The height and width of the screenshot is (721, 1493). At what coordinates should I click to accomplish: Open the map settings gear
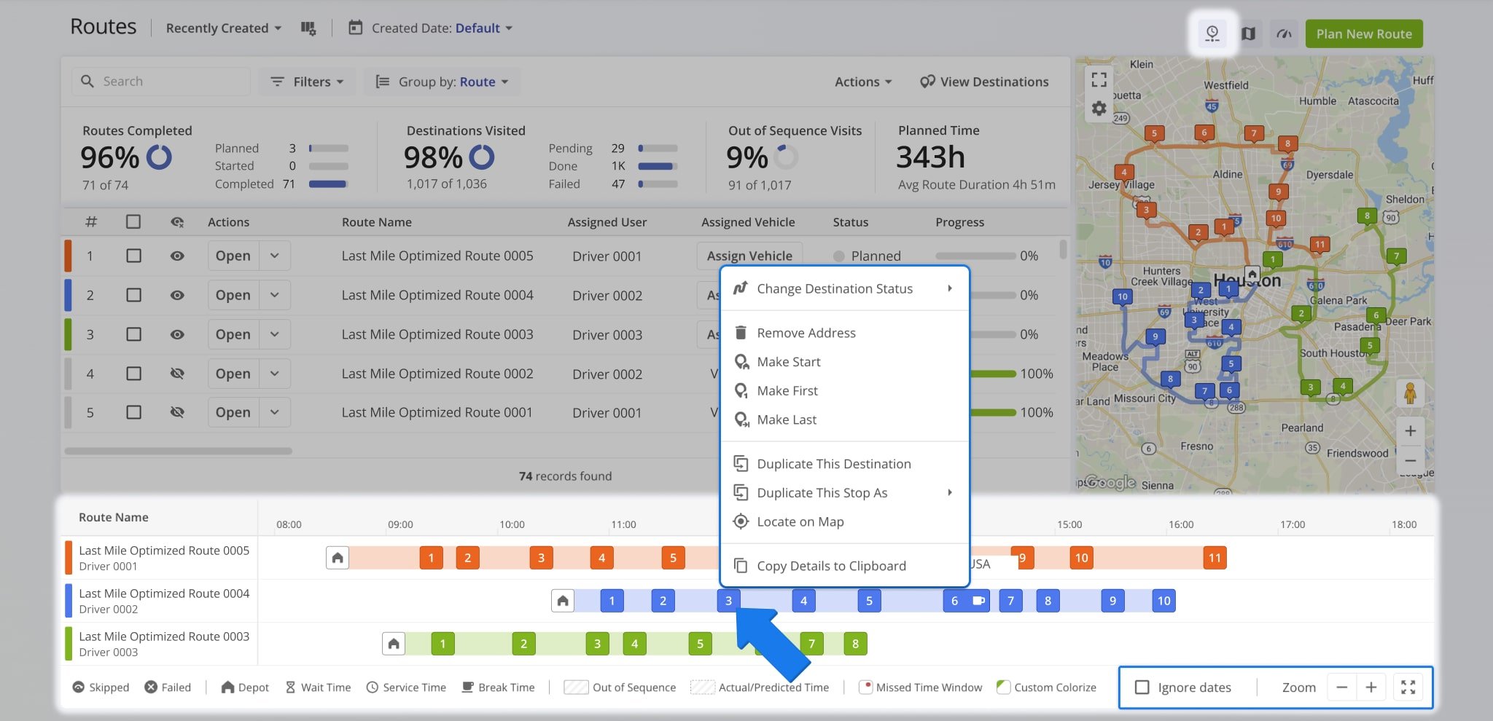[x=1099, y=109]
